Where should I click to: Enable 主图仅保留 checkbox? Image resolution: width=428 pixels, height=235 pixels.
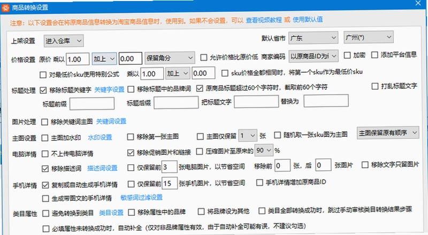tap(200, 136)
